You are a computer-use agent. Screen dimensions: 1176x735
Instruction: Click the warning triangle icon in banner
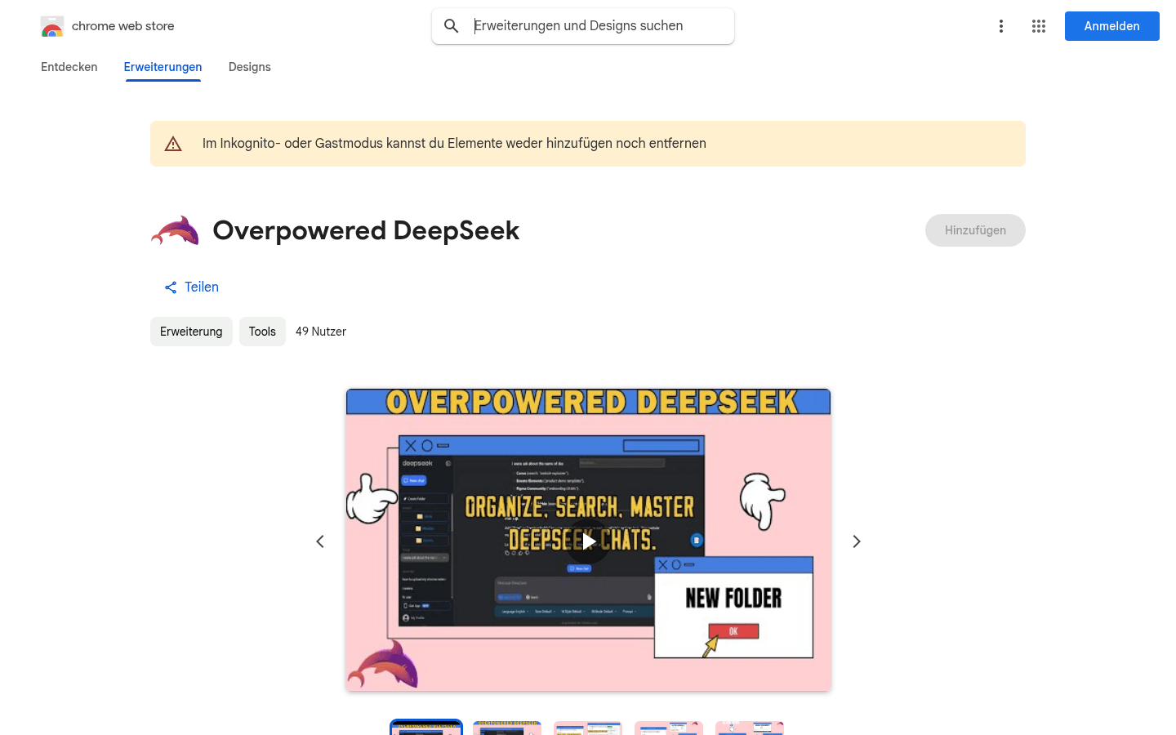pos(173,144)
